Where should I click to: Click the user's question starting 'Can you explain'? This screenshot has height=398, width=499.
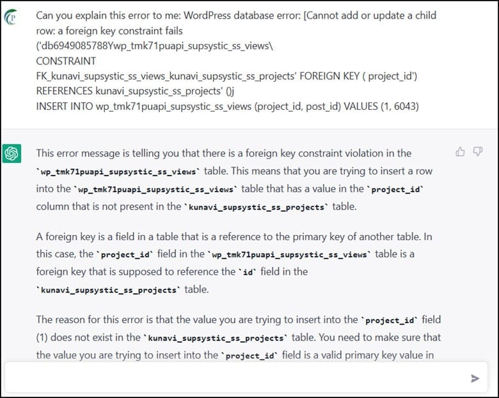(x=236, y=61)
